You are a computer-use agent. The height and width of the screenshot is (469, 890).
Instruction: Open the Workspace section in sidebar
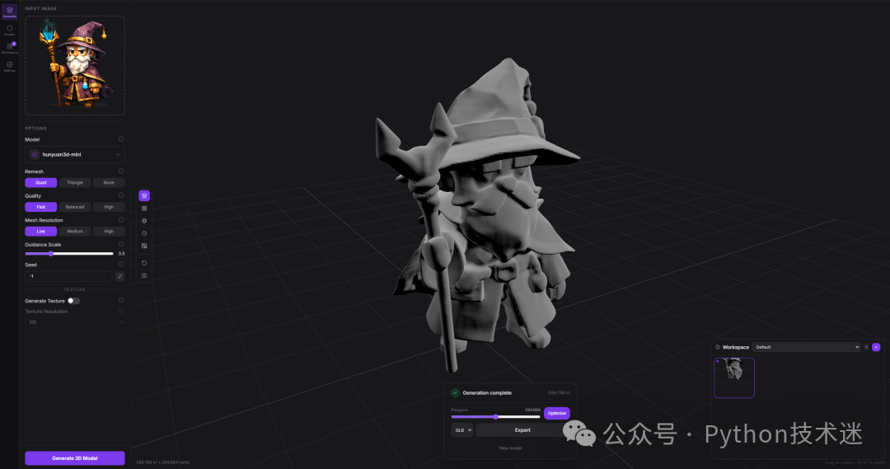coord(9,49)
